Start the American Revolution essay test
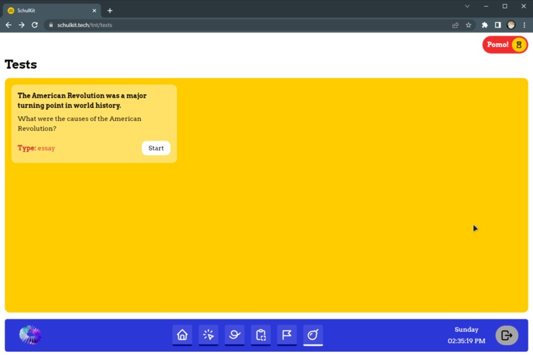The width and height of the screenshot is (533, 355). 155,148
